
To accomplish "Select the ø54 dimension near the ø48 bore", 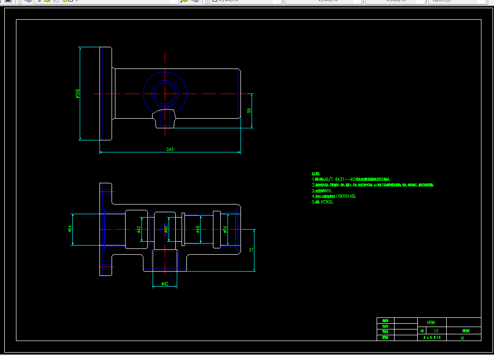I will [x=225, y=230].
